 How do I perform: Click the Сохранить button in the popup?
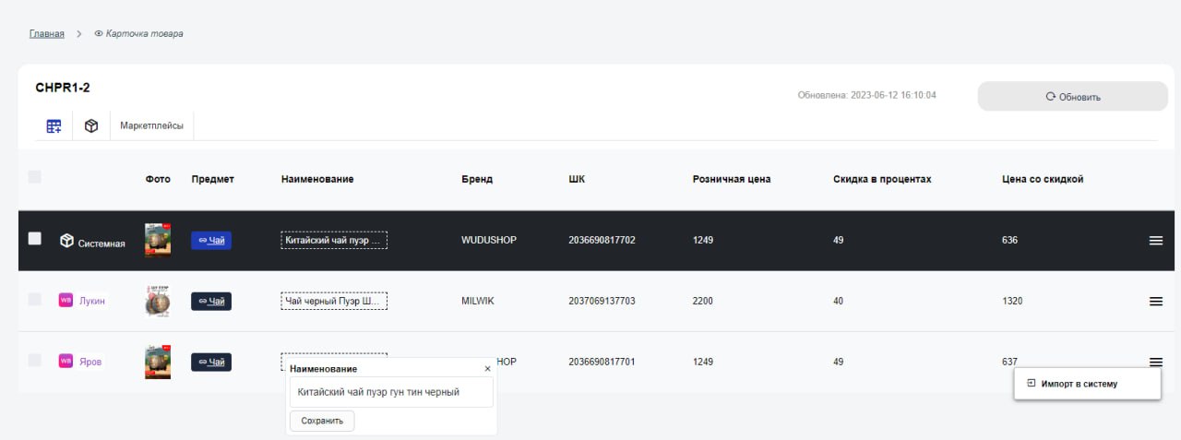coord(322,421)
